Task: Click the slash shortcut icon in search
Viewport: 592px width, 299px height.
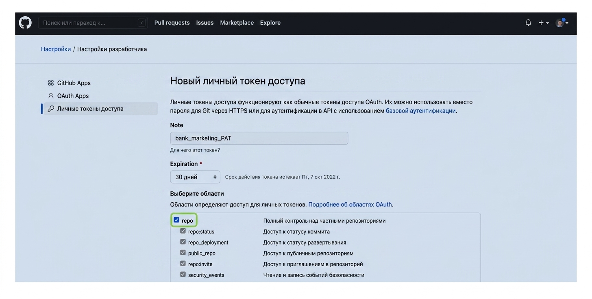Action: pos(141,23)
